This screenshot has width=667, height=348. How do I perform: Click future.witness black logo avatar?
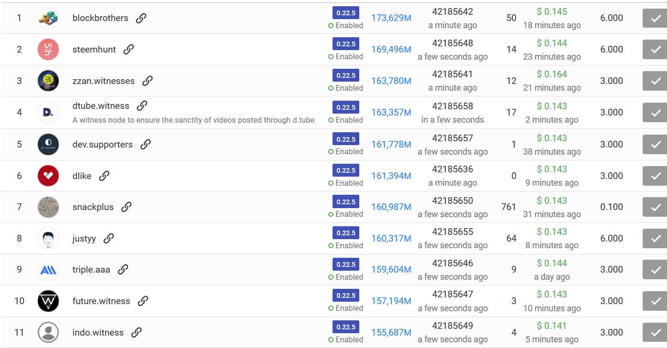48,301
